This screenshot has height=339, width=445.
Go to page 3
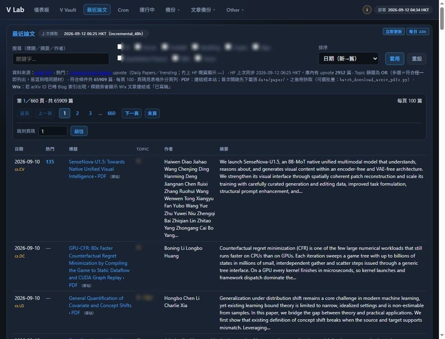point(90,113)
